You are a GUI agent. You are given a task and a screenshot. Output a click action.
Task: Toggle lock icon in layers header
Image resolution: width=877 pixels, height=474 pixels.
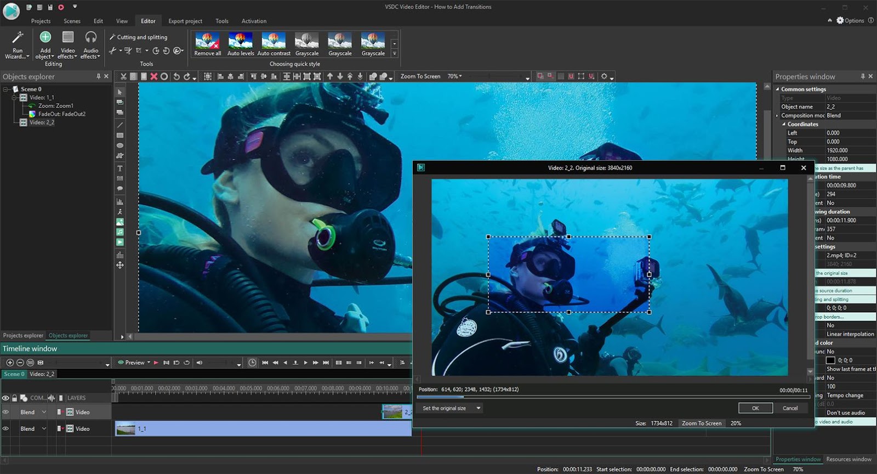(x=15, y=398)
